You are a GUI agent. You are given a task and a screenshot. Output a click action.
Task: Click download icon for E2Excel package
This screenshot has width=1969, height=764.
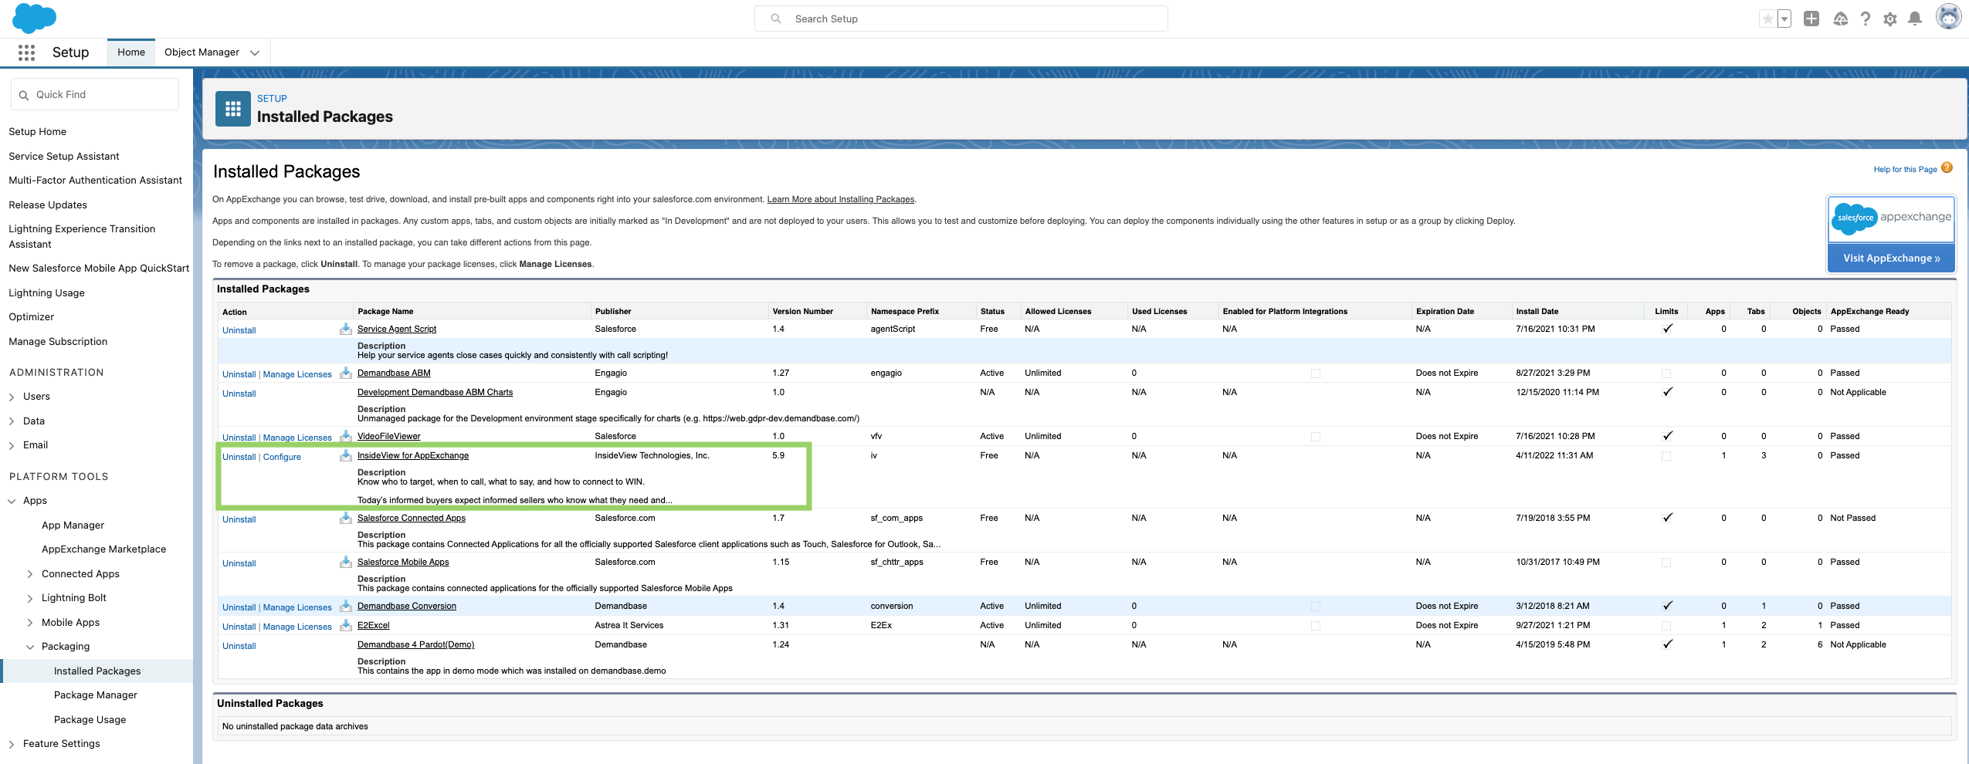346,625
